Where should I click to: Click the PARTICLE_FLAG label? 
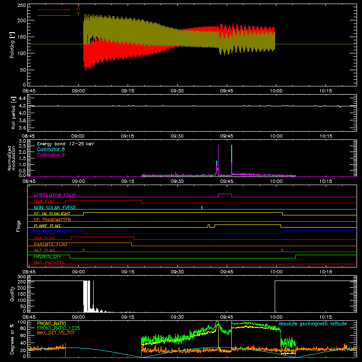[x=51, y=244]
